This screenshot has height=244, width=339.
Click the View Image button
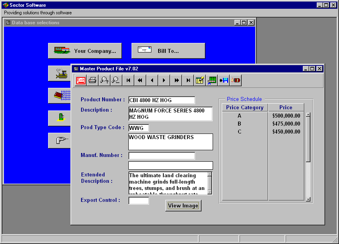(183, 206)
